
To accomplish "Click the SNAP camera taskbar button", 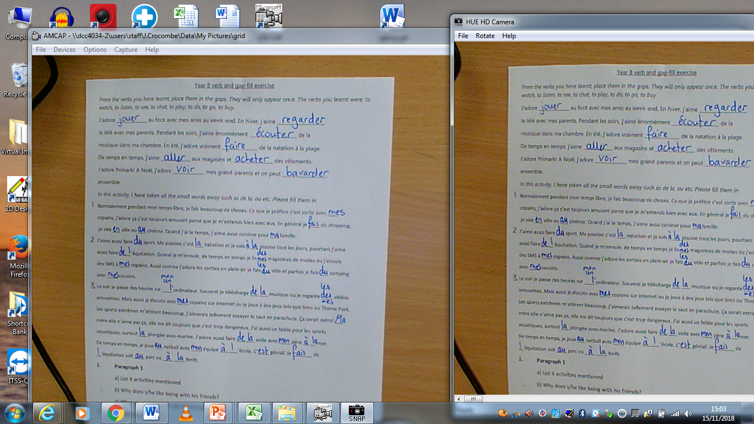I will 357,413.
